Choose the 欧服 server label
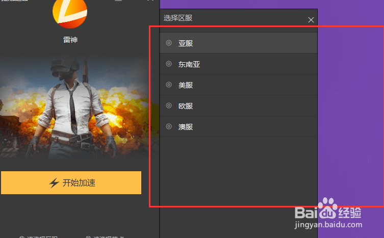 coord(186,106)
